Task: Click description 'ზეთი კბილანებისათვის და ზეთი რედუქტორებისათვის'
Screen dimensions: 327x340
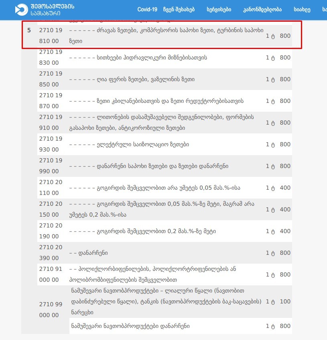Action: tap(156, 101)
